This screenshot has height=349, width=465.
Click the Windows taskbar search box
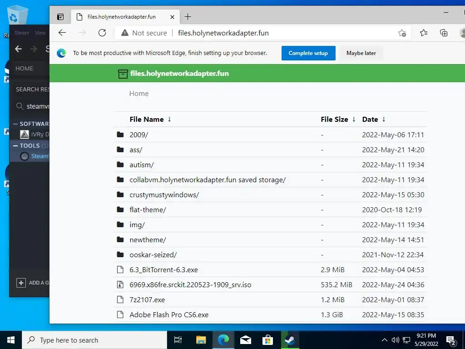point(94,340)
